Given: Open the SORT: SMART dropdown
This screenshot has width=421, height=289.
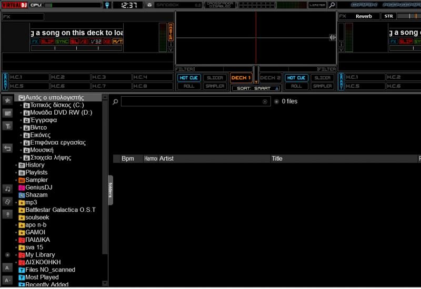Looking at the screenshot, I should [256, 88].
